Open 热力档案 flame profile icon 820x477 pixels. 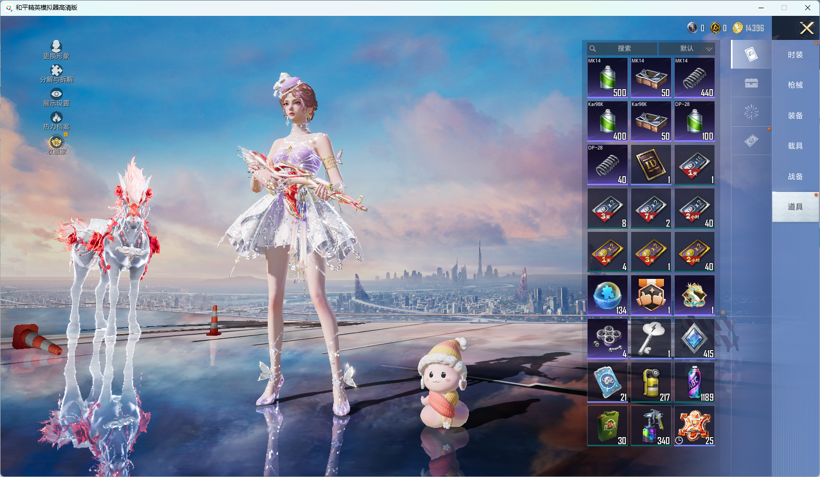point(56,117)
